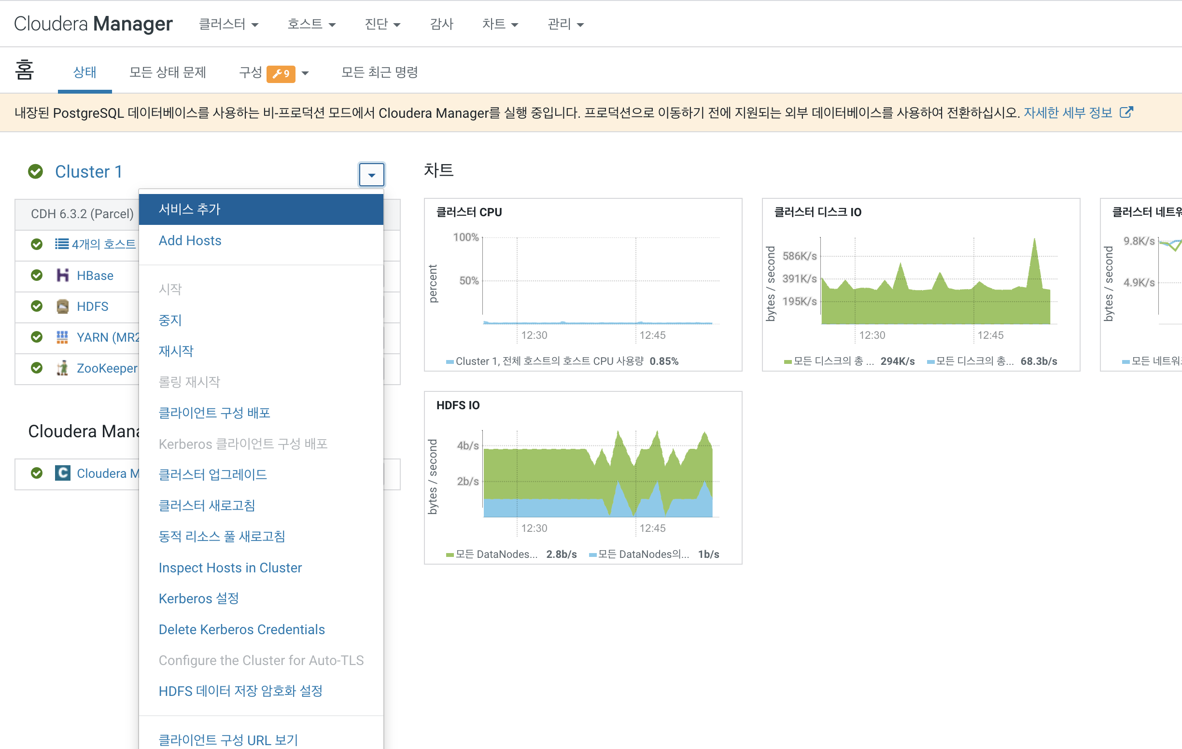Click the external link icon in the banner
The height and width of the screenshot is (749, 1182).
1126,112
